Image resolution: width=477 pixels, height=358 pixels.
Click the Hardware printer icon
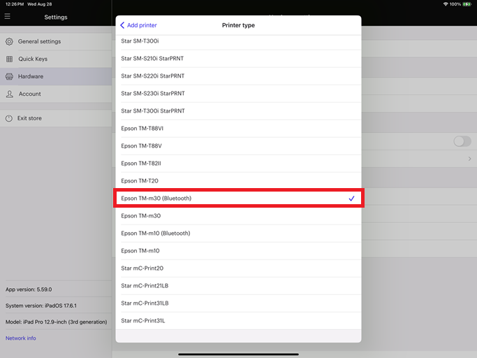pyautogui.click(x=10, y=76)
